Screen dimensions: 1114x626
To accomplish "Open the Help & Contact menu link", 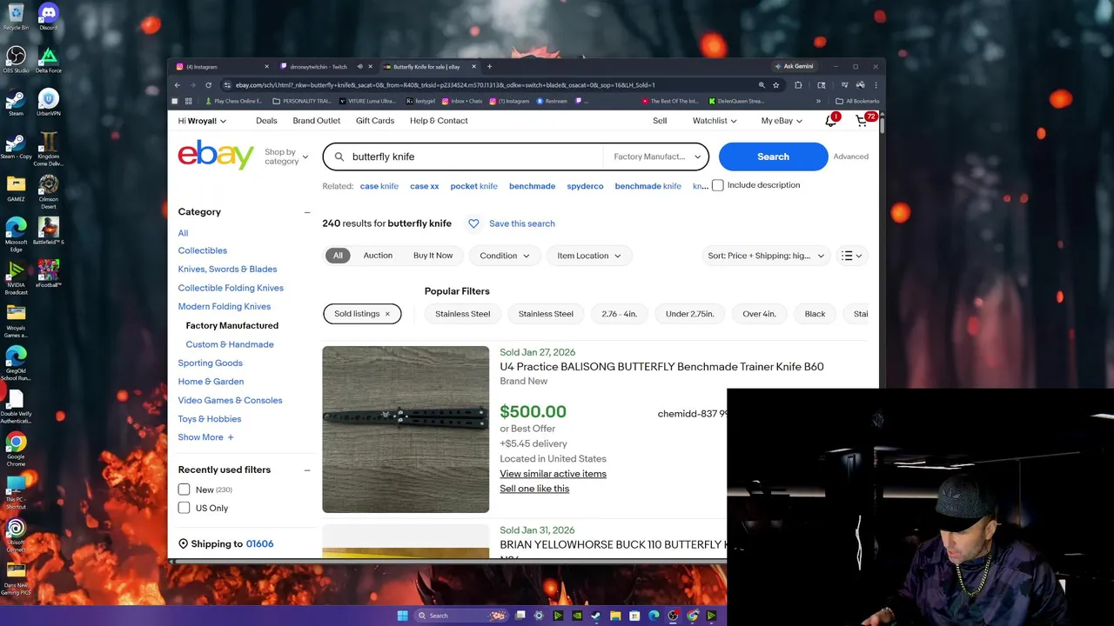I will click(439, 121).
